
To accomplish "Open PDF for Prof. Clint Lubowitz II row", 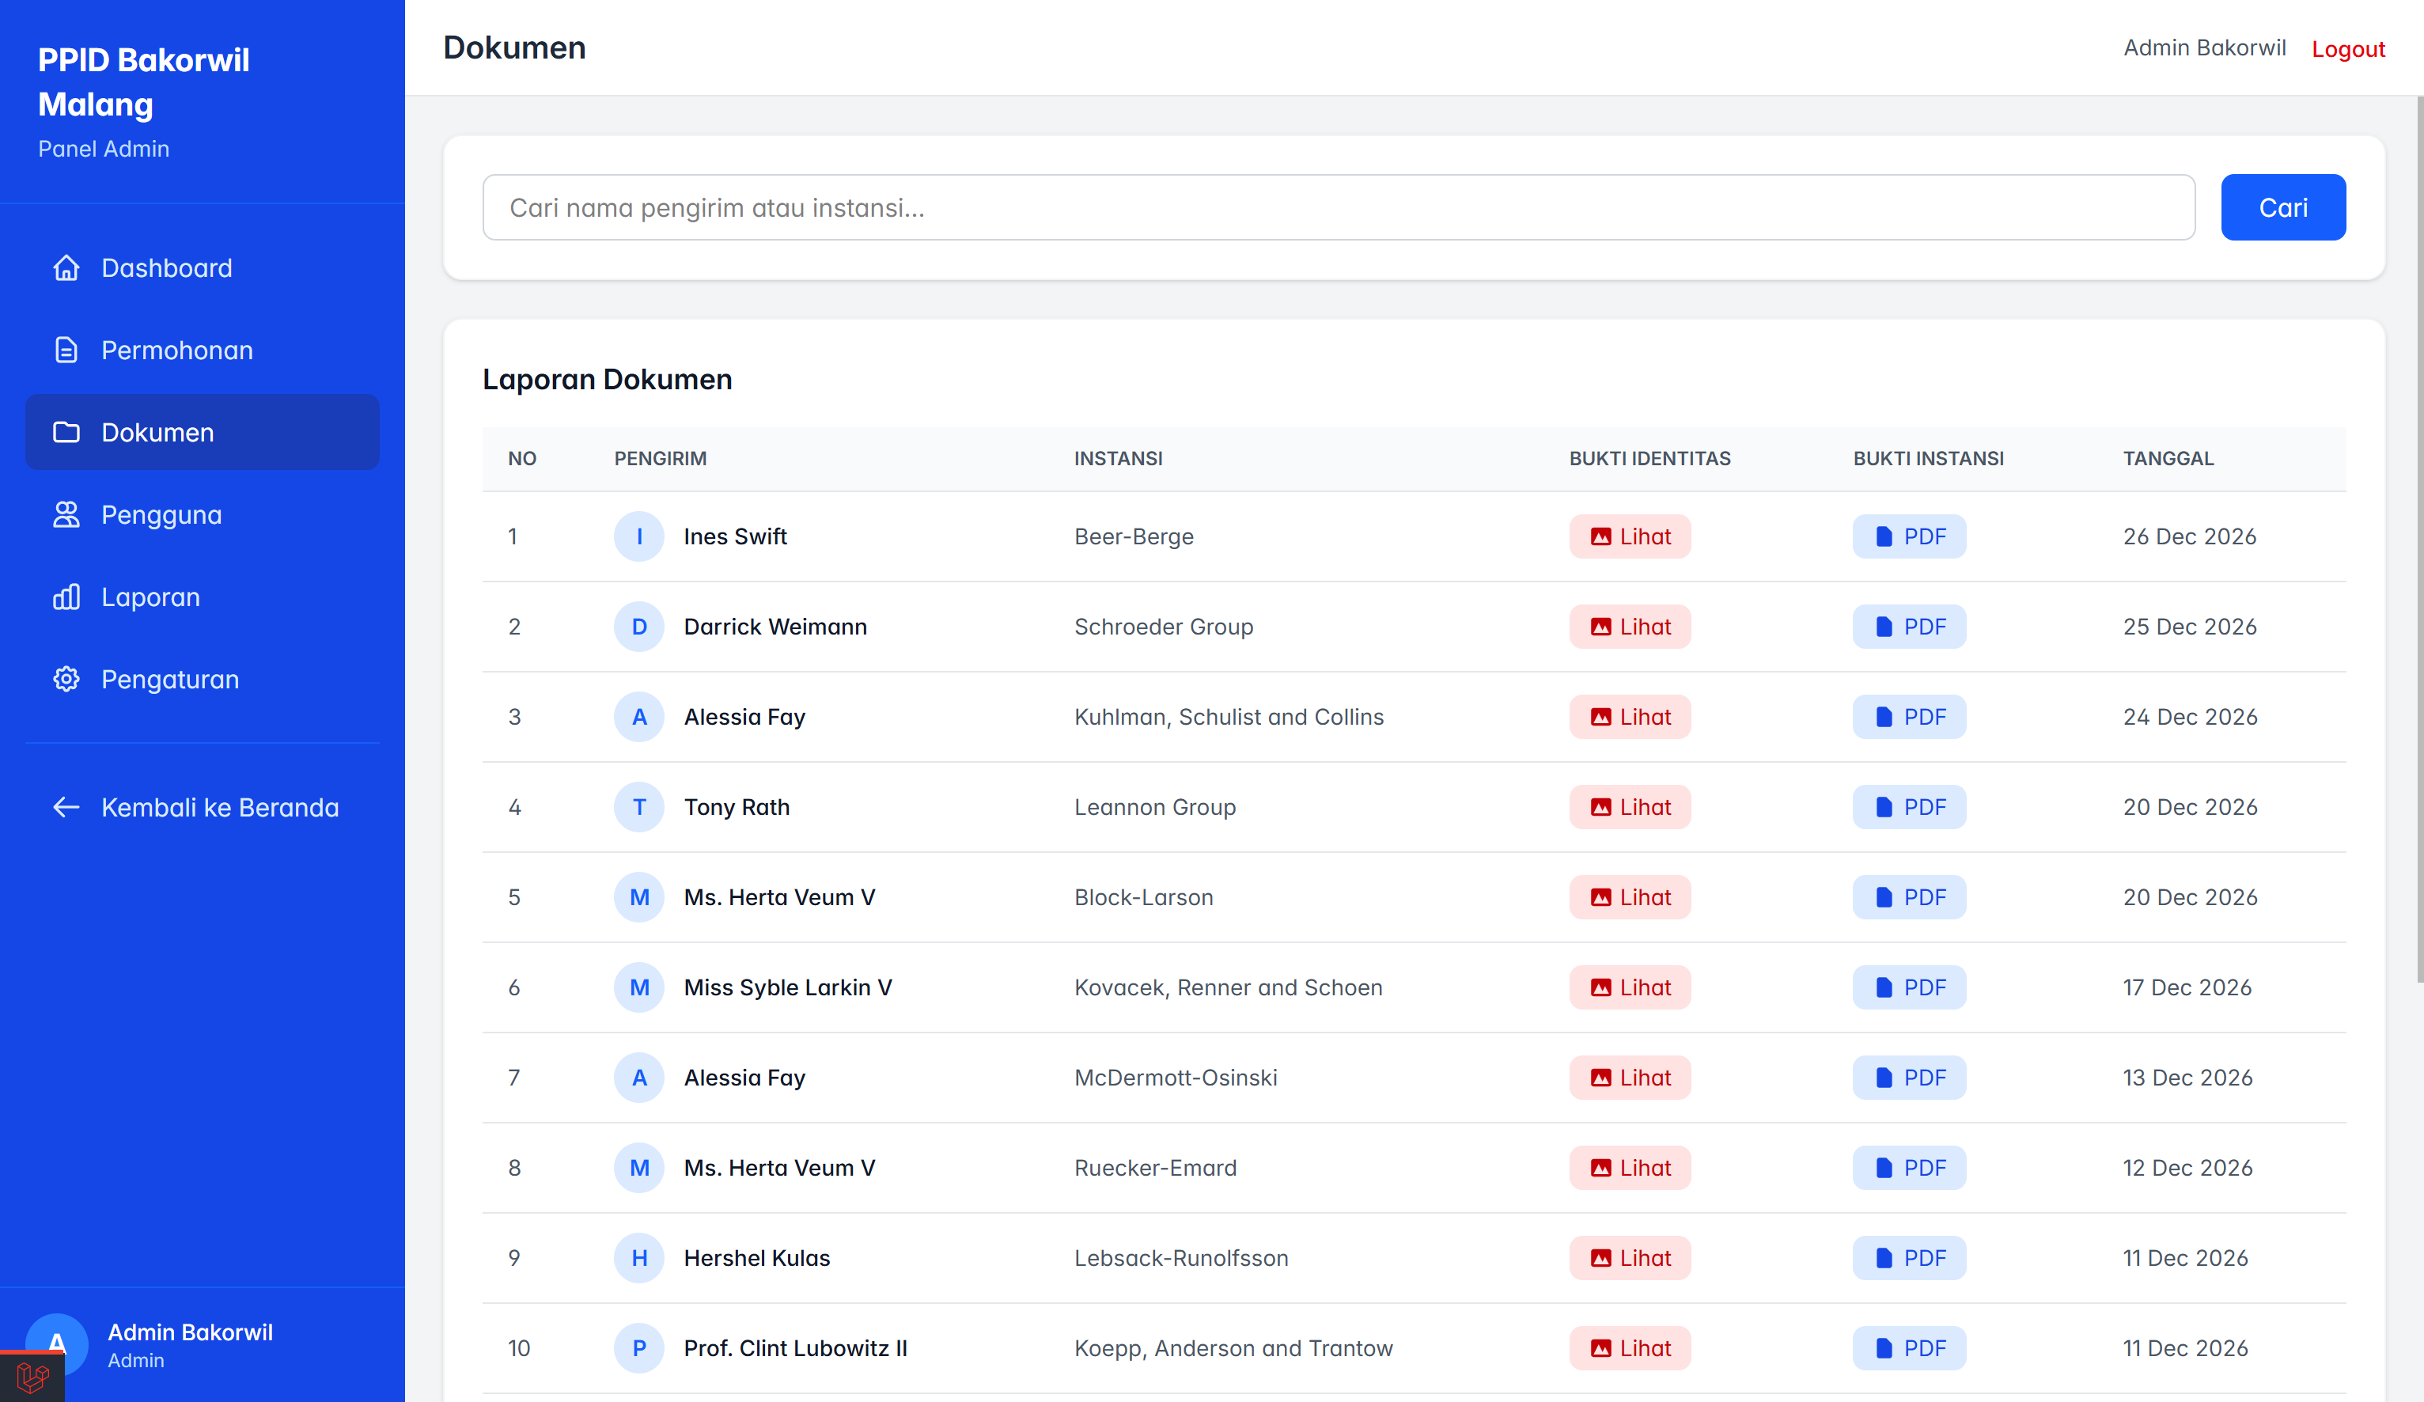I will coord(1910,1348).
